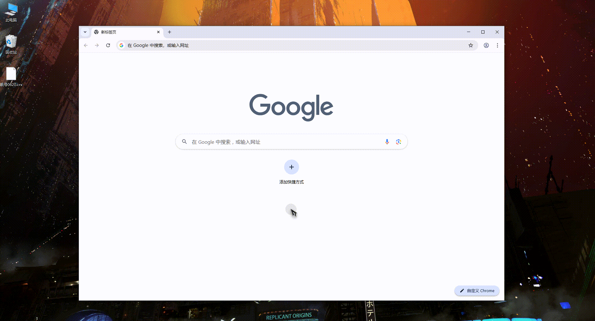Click the back navigation arrow
The image size is (595, 321).
(x=86, y=45)
